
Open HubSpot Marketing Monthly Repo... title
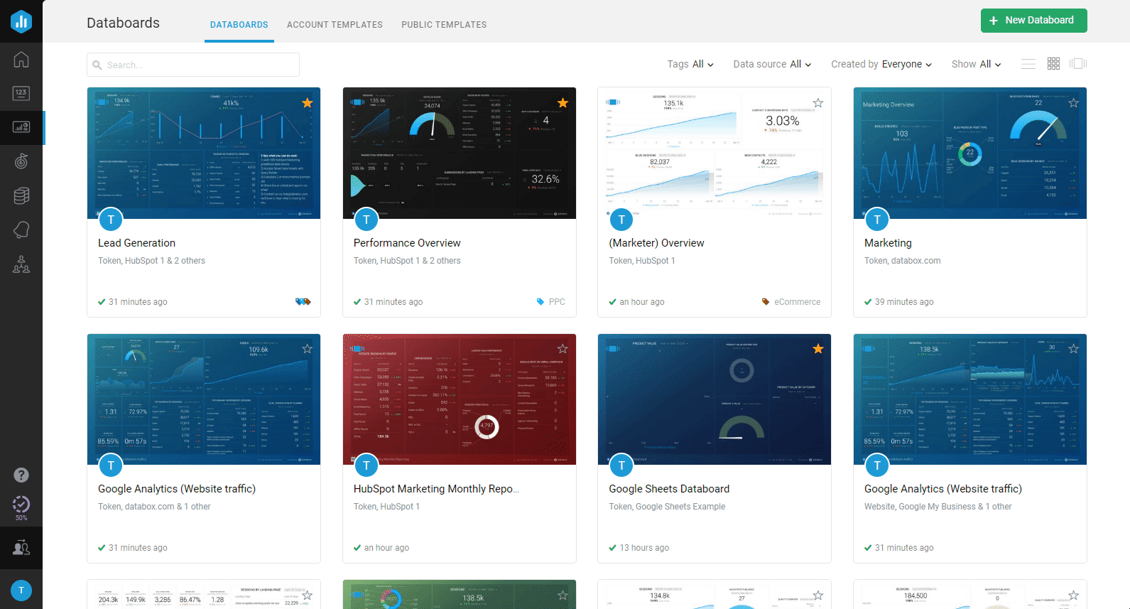436,489
